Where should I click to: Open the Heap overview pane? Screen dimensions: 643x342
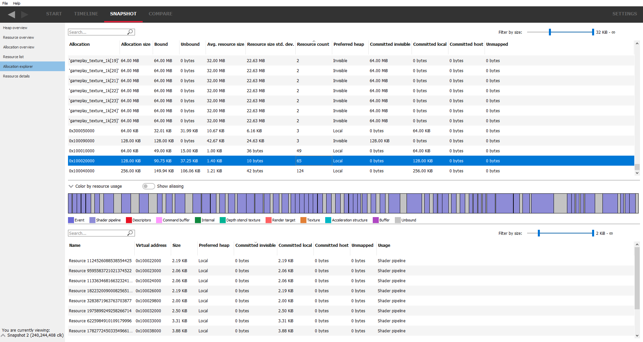tap(15, 28)
